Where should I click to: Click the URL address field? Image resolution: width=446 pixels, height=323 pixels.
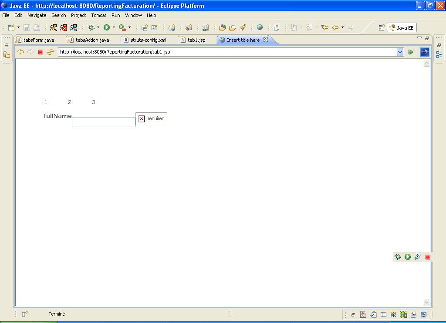[227, 52]
